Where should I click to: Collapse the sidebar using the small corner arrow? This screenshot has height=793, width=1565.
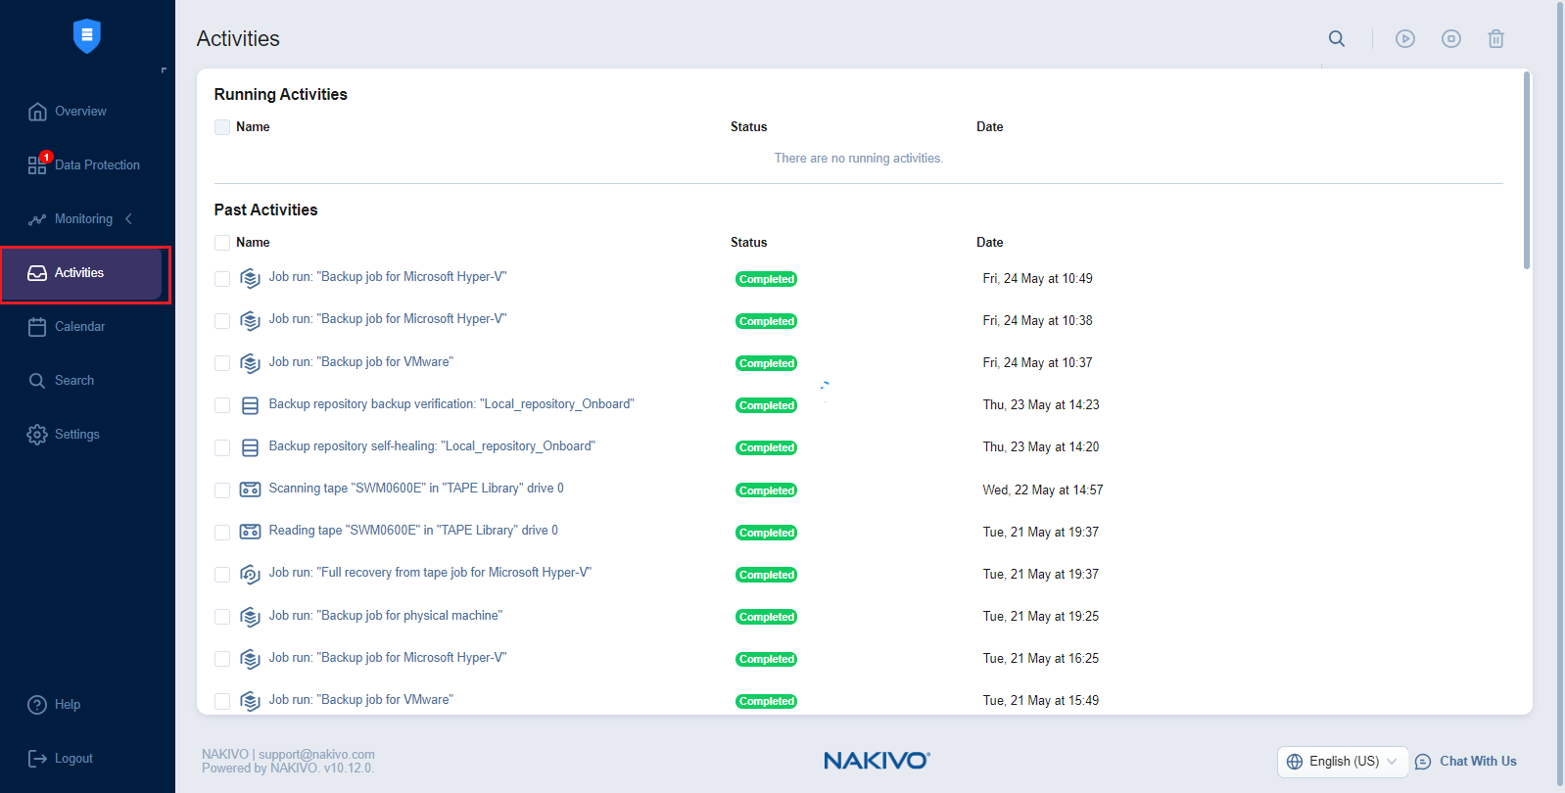click(x=164, y=70)
